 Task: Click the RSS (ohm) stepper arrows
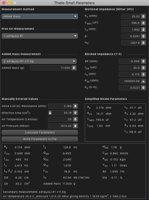[x=144, y=81]
